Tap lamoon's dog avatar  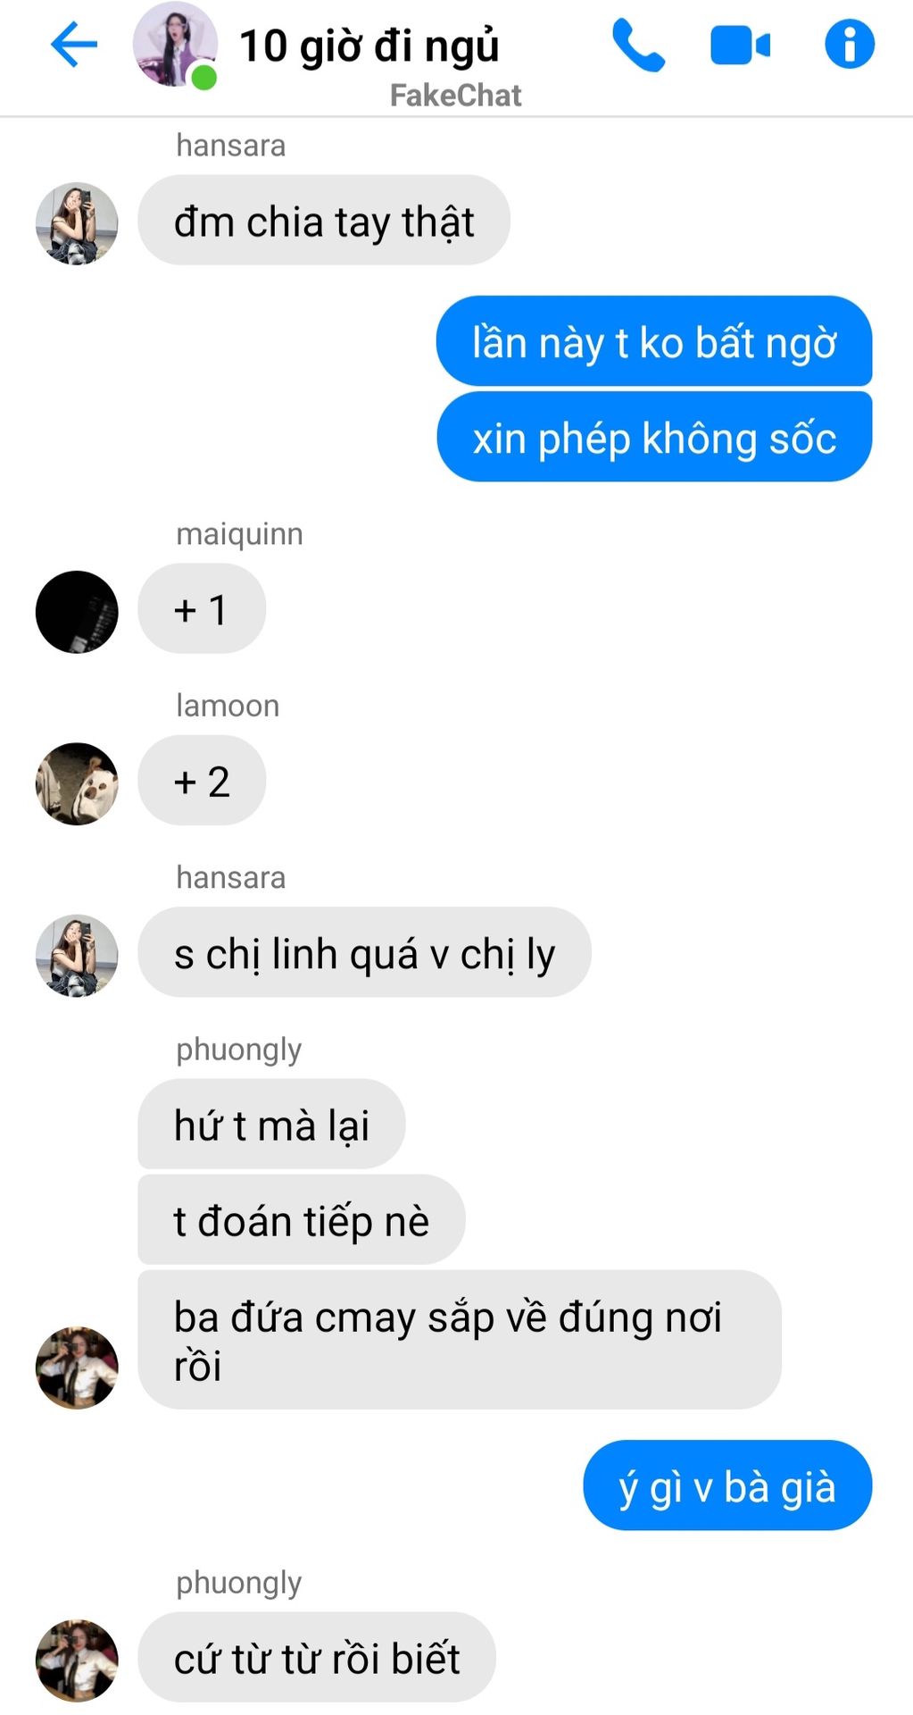[x=77, y=783]
